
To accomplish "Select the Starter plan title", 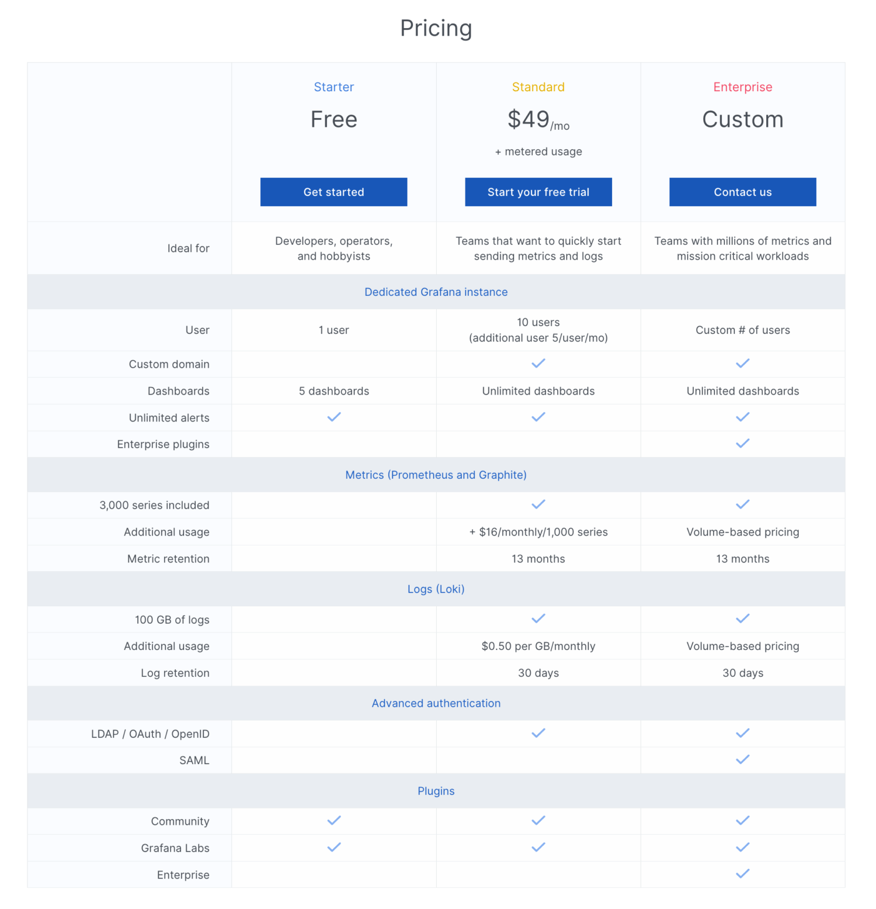I will pyautogui.click(x=333, y=87).
